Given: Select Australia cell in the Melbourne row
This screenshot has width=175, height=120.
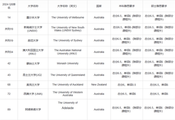Looking at the screenshot, I should pos(99,18).
